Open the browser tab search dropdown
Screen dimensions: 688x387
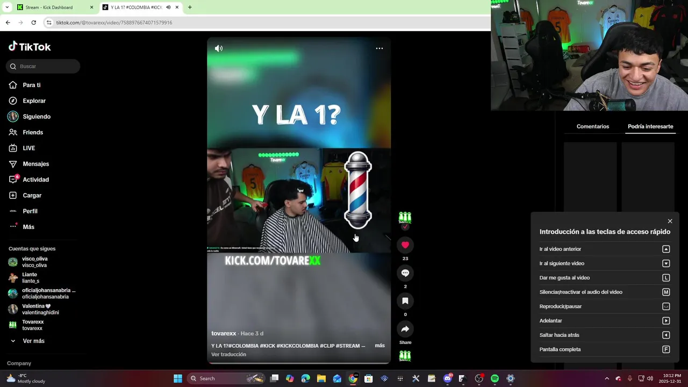(x=6, y=8)
